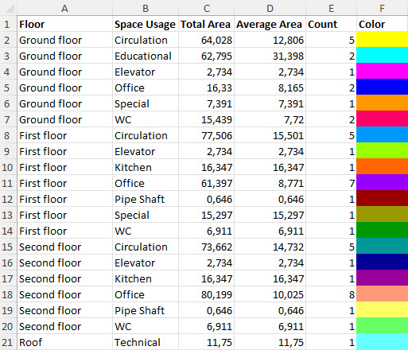Screen dimensions: 408x350
Task: Select average area value 8,165
Action: click(x=270, y=87)
